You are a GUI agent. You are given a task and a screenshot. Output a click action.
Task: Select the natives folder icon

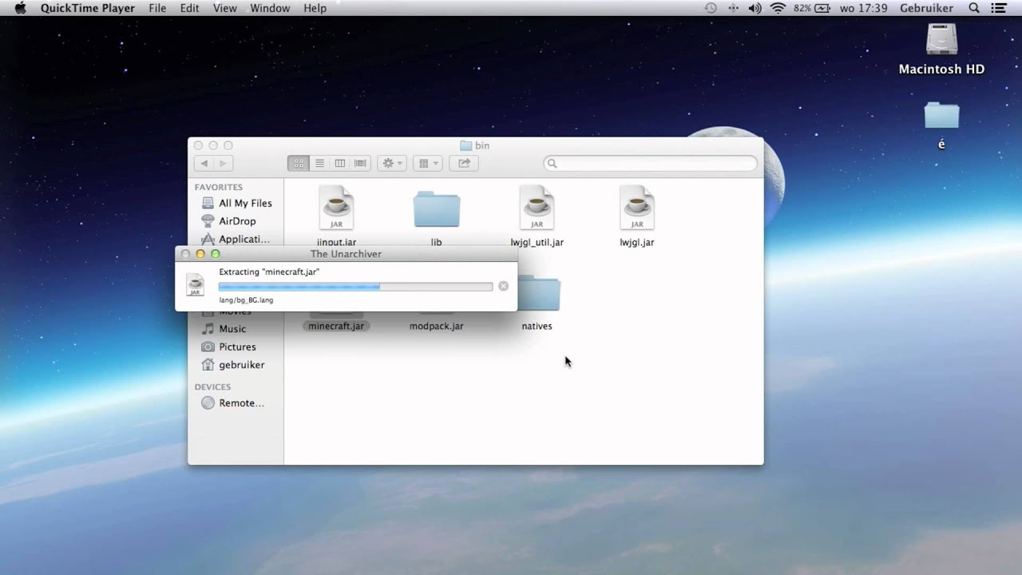[x=541, y=294]
